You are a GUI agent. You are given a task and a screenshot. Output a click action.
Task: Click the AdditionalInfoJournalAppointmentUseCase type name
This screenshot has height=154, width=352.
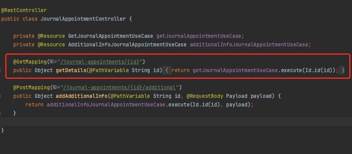(127, 45)
